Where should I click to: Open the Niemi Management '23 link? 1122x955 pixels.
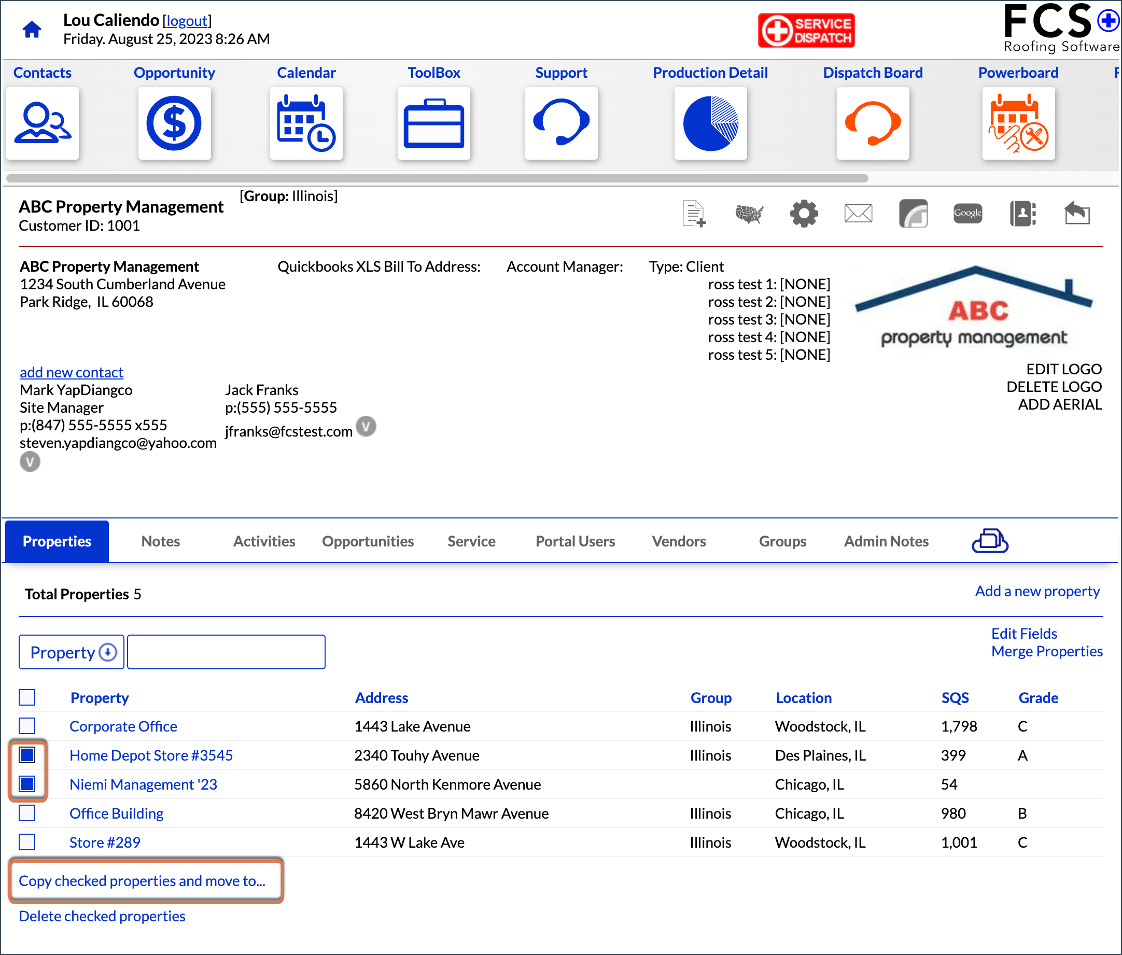click(143, 784)
